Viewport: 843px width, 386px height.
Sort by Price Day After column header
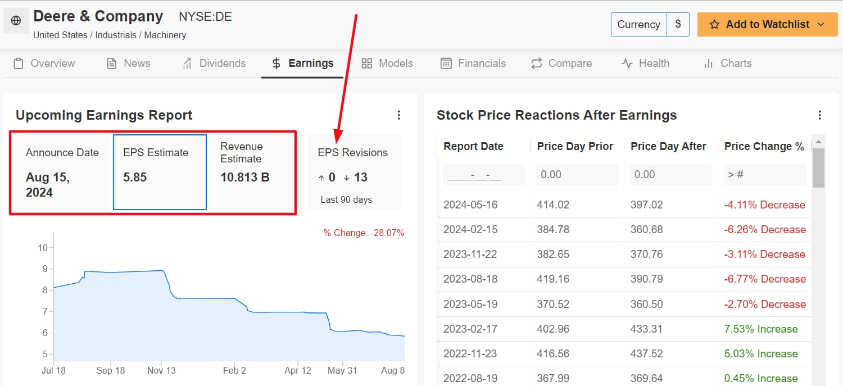coord(668,147)
